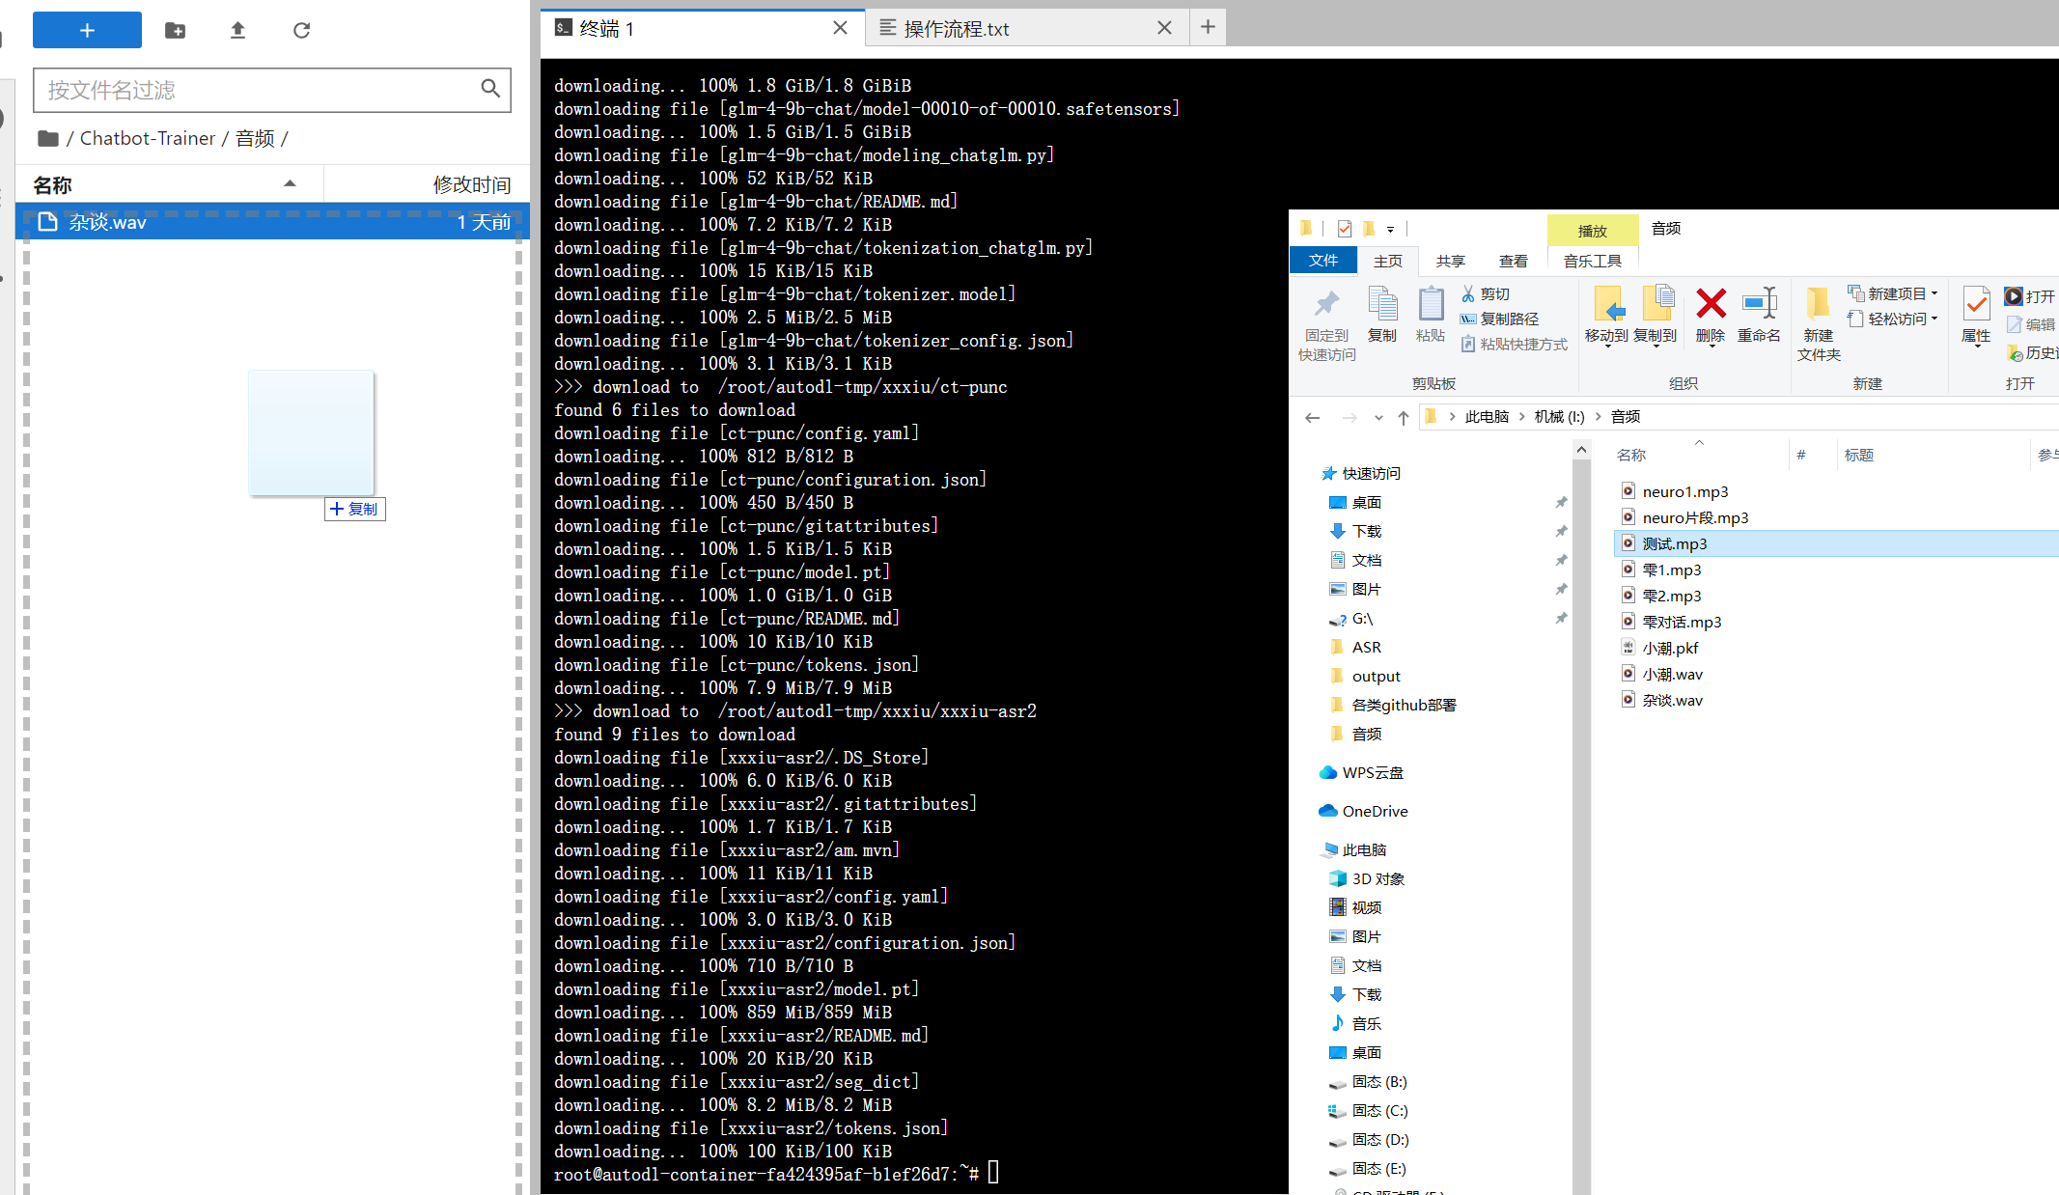Sort by 修改时间 column header
The height and width of the screenshot is (1195, 2059).
click(x=471, y=184)
